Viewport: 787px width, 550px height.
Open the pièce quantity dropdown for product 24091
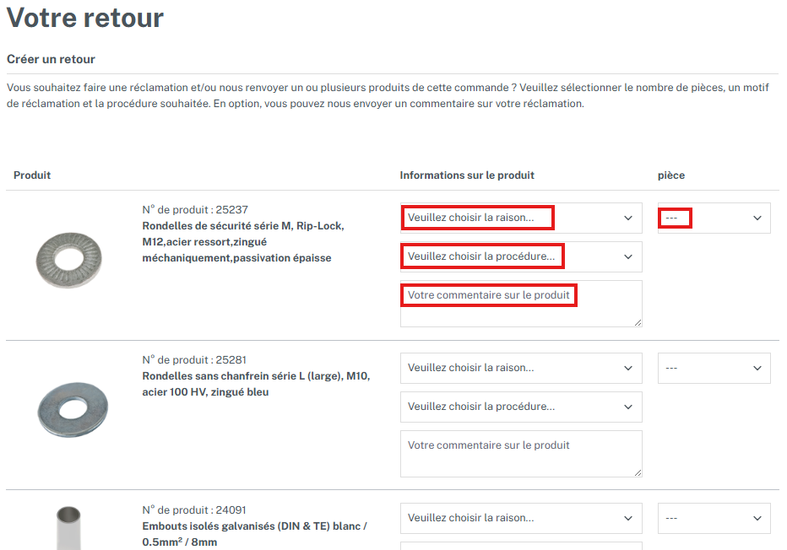[714, 518]
